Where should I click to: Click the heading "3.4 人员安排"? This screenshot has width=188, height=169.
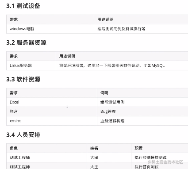click(x=23, y=134)
